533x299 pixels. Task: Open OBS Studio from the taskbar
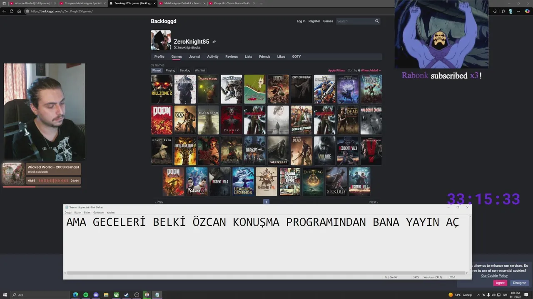point(137,295)
